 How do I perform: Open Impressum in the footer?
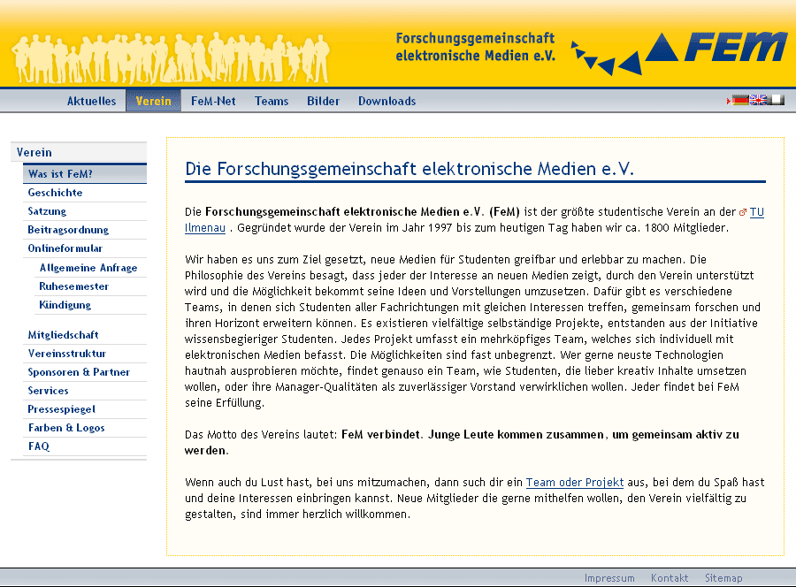pos(609,578)
